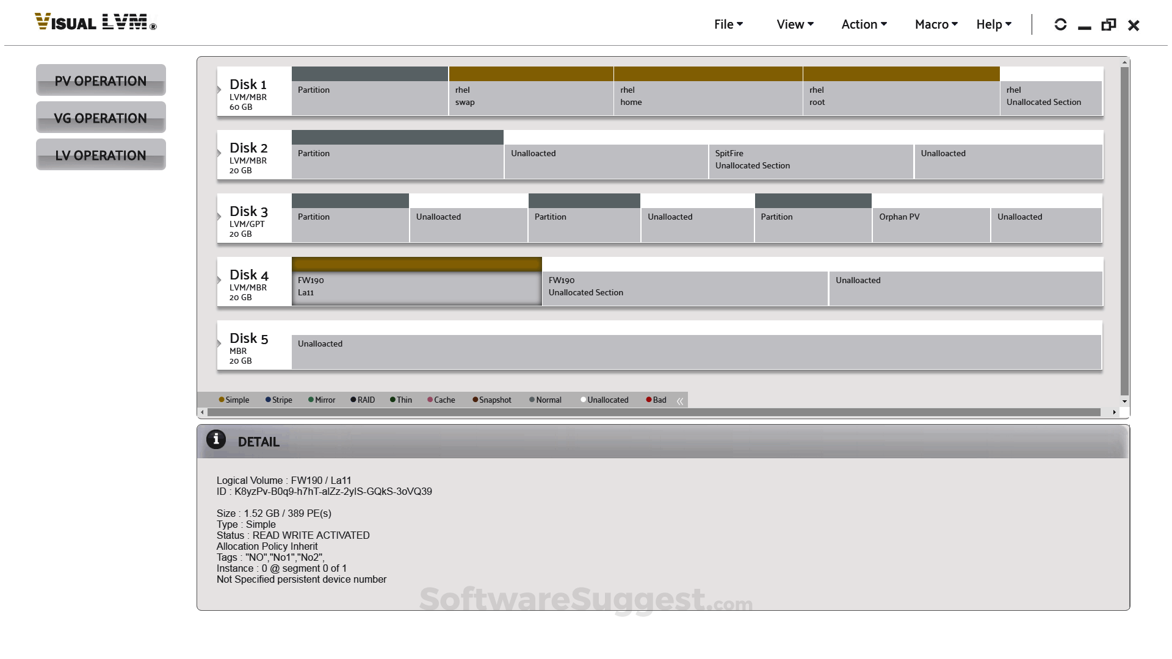Click the refresh icon in the title bar
Viewport: 1172px width, 659px height.
point(1061,24)
